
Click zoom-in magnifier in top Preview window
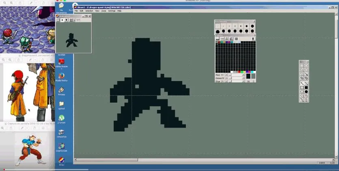(11, 3)
